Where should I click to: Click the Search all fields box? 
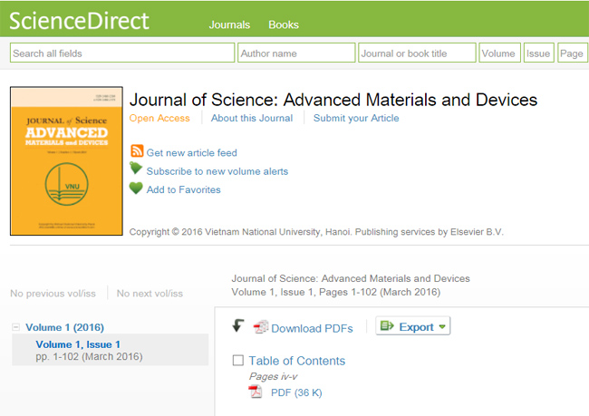point(122,53)
